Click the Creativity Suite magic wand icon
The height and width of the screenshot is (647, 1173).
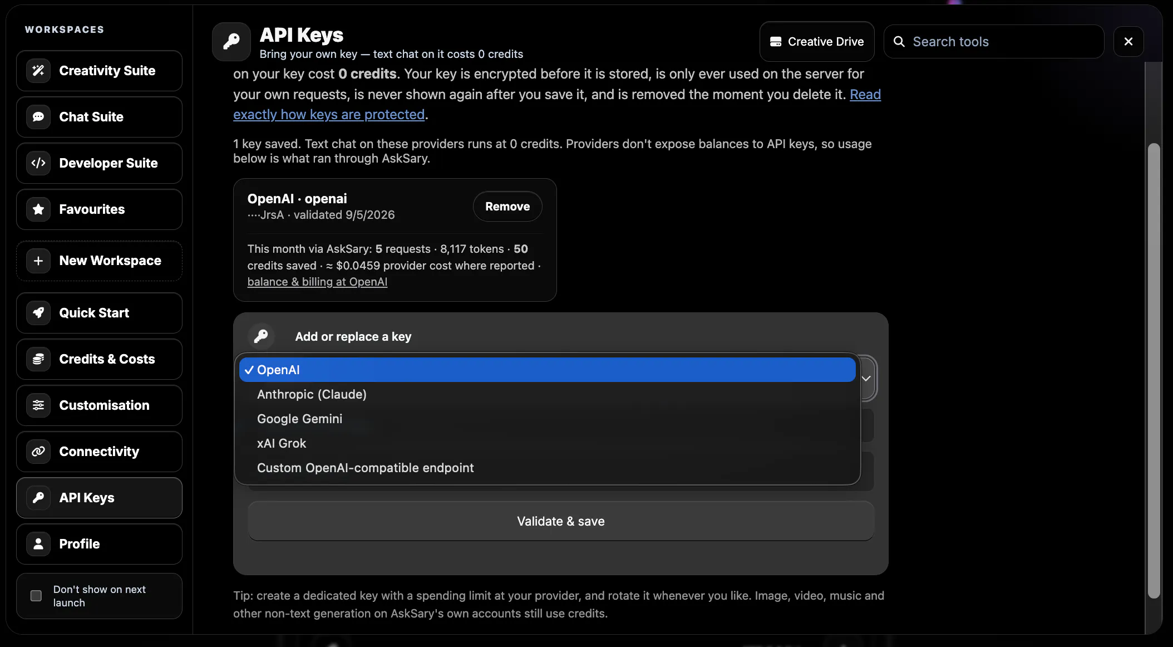click(38, 71)
